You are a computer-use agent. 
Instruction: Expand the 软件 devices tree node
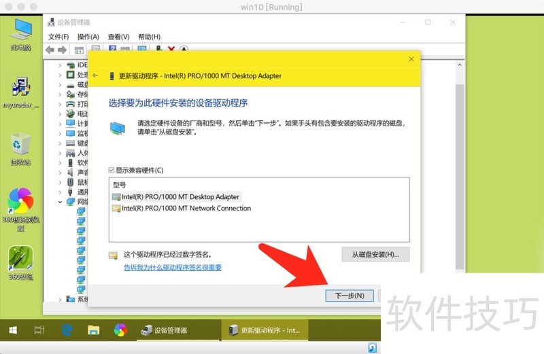tap(60, 162)
